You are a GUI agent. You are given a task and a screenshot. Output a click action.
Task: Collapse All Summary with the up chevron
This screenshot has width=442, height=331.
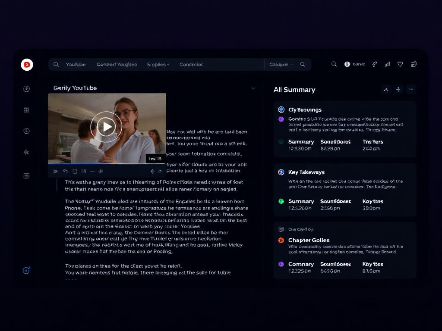pos(386,90)
